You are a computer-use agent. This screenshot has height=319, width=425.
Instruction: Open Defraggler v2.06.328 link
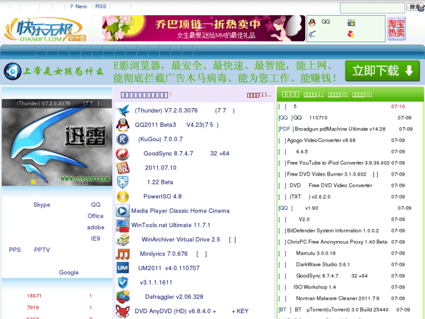coord(174,297)
